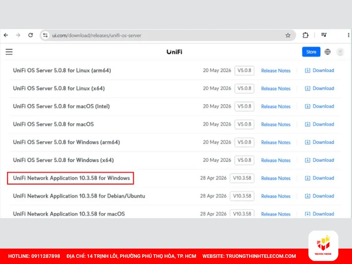The width and height of the screenshot is (352, 264).
Task: Open the browser three-dot menu
Action: point(348,35)
